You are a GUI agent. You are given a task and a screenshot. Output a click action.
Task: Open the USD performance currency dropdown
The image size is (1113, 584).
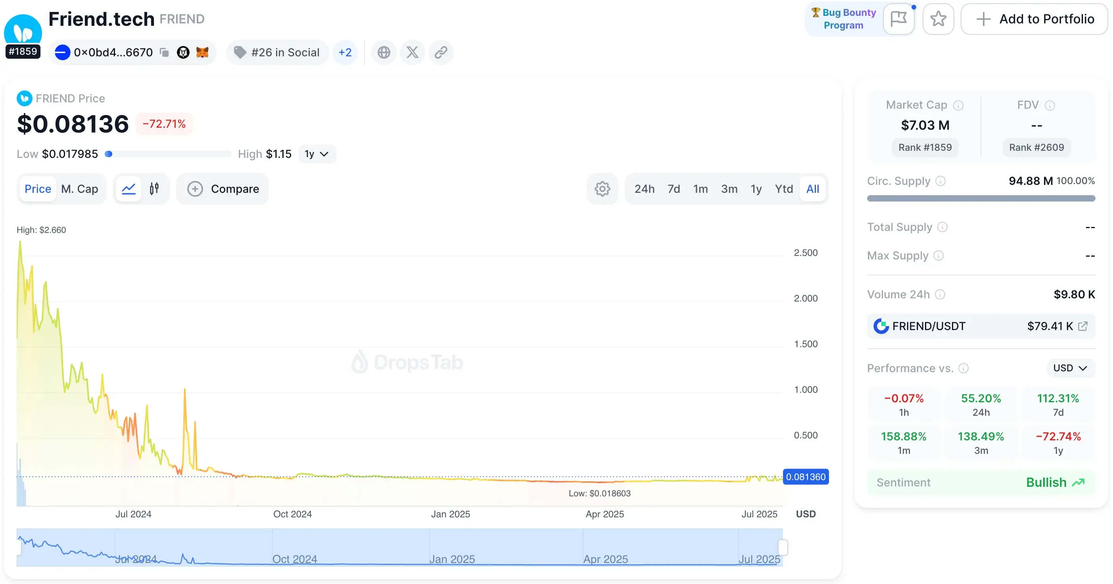point(1070,368)
